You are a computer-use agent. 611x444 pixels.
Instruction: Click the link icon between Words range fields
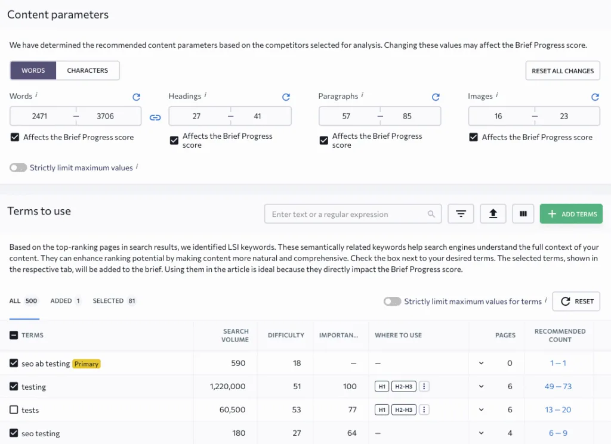tap(155, 117)
